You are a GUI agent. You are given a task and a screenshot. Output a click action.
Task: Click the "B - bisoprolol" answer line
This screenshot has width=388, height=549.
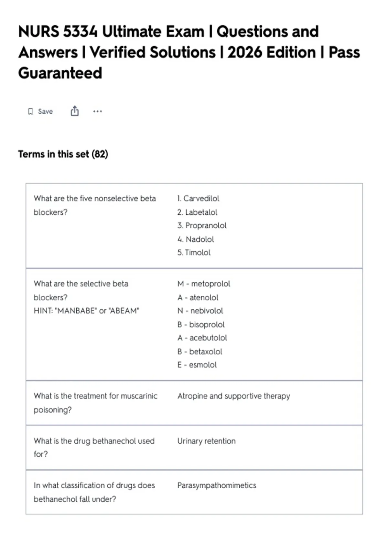point(201,324)
